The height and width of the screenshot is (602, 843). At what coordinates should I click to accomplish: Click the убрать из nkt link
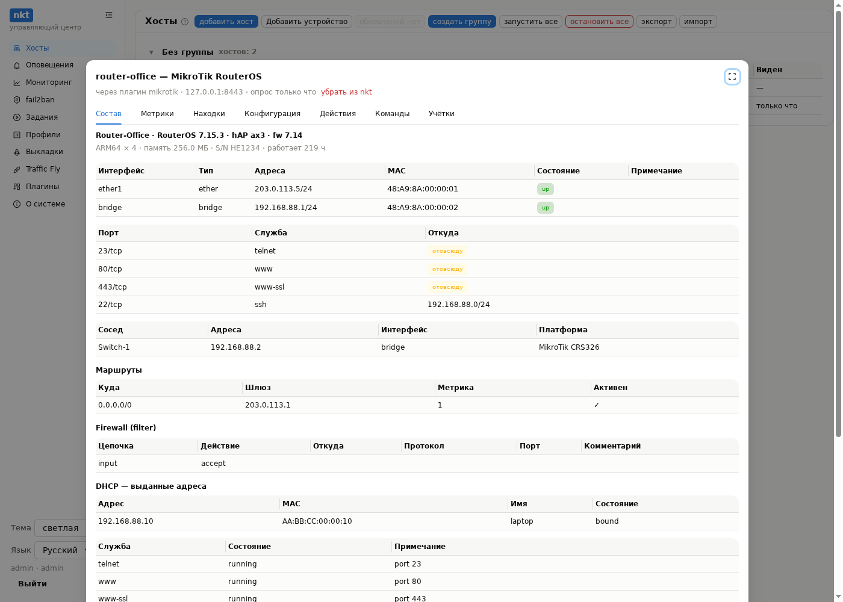(x=346, y=92)
